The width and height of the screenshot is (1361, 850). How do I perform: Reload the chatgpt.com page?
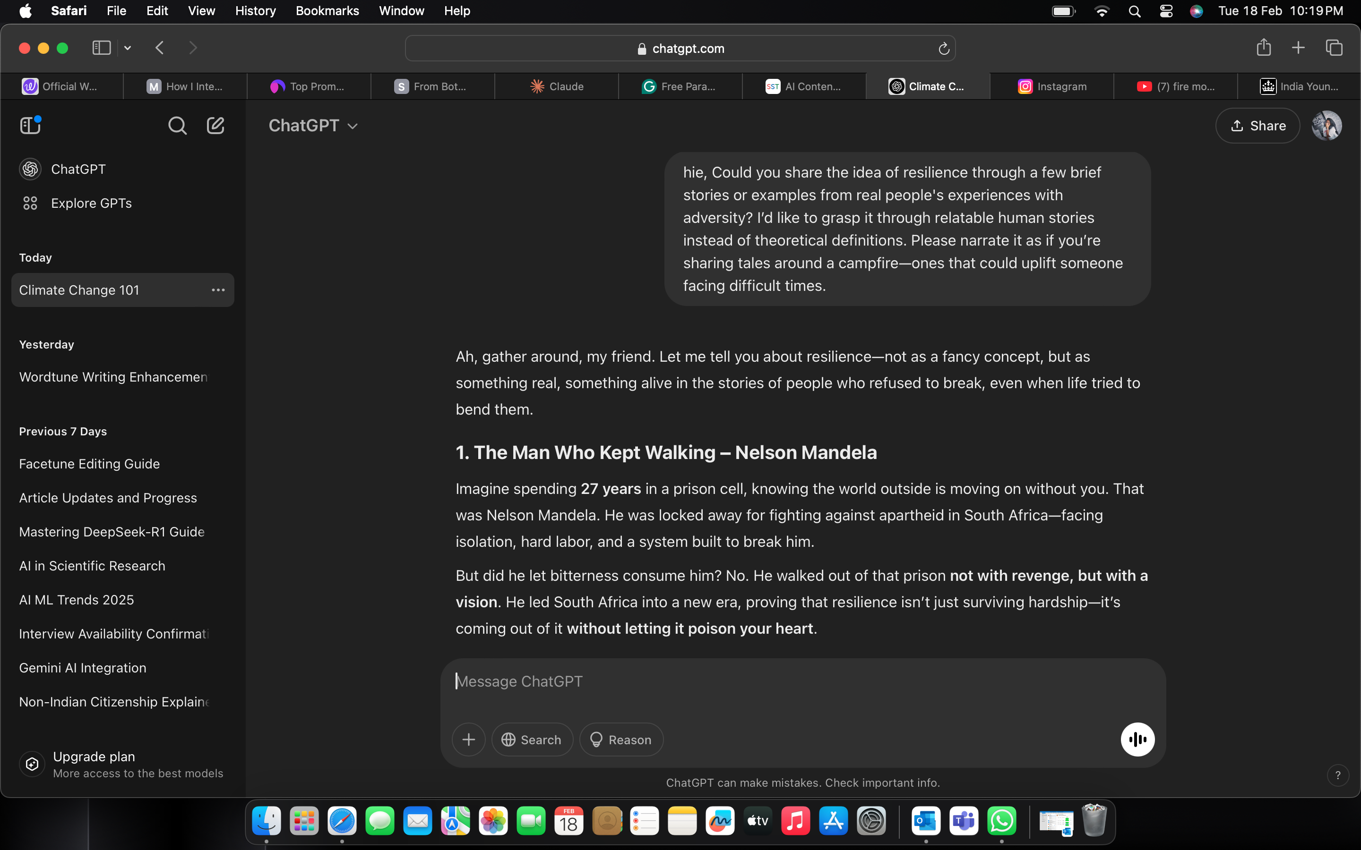point(944,49)
